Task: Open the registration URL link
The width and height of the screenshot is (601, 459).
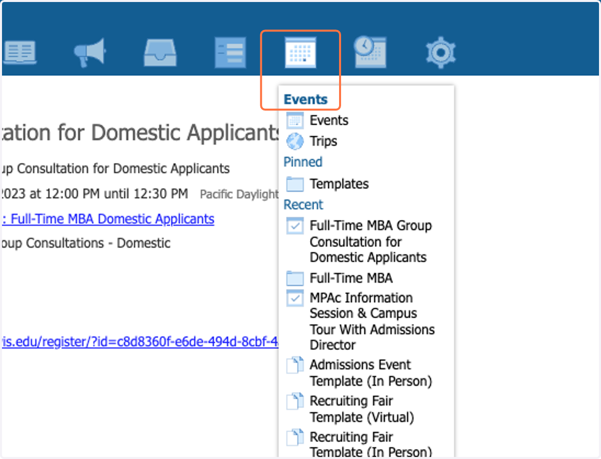Action: (x=140, y=342)
